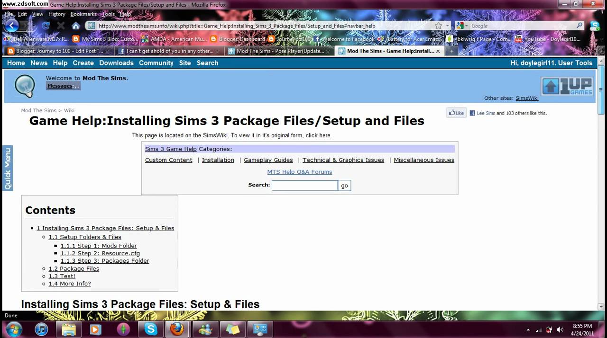Open the Sticky Notes taskbar icon

click(233, 329)
